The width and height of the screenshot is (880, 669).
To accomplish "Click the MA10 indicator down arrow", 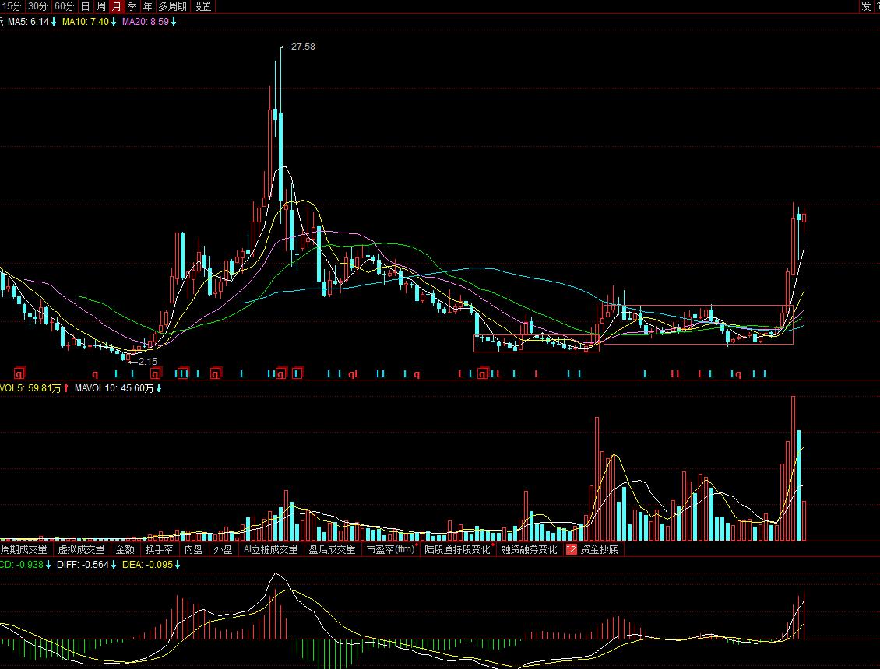I will tap(114, 22).
